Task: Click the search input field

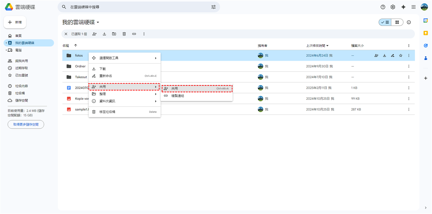Action: click(x=137, y=7)
